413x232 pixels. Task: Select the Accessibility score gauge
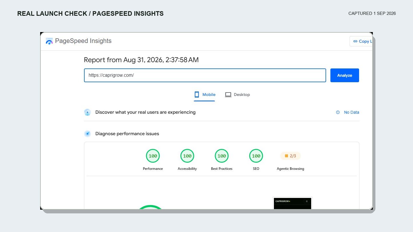click(x=187, y=156)
